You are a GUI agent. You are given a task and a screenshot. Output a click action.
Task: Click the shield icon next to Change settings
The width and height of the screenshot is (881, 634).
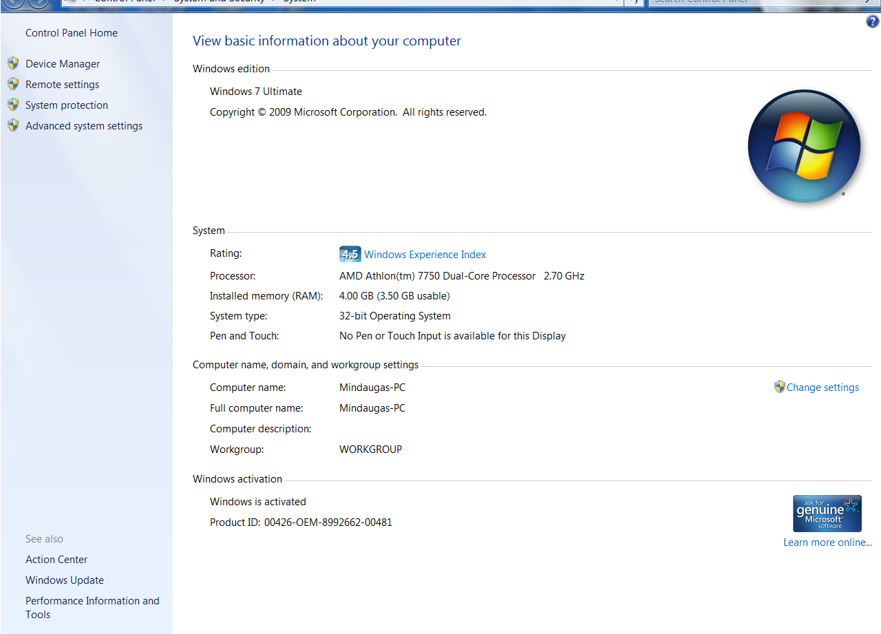coord(779,387)
